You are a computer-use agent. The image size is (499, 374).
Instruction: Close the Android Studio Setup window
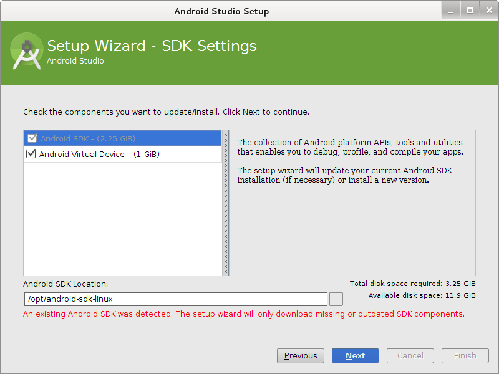489,11
